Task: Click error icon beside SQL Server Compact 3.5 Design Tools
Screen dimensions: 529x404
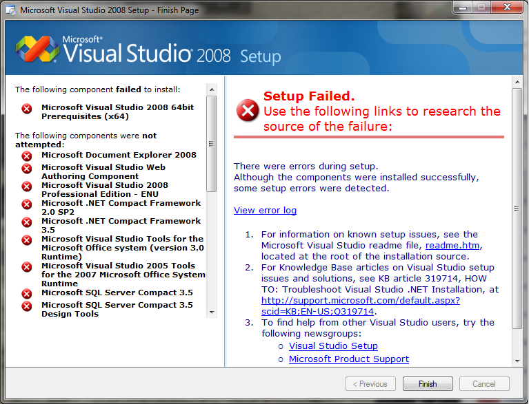Action: 27,306
